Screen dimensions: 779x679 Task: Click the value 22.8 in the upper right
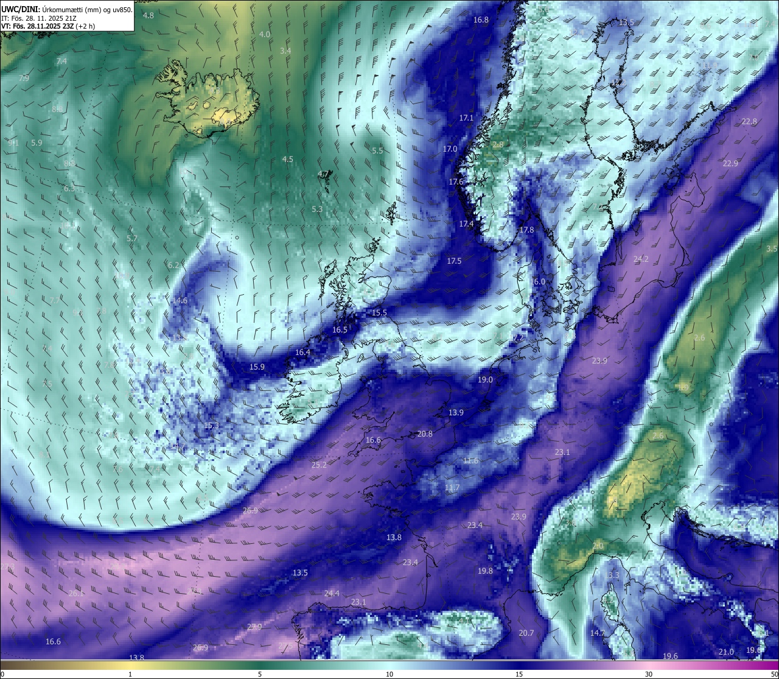point(749,122)
